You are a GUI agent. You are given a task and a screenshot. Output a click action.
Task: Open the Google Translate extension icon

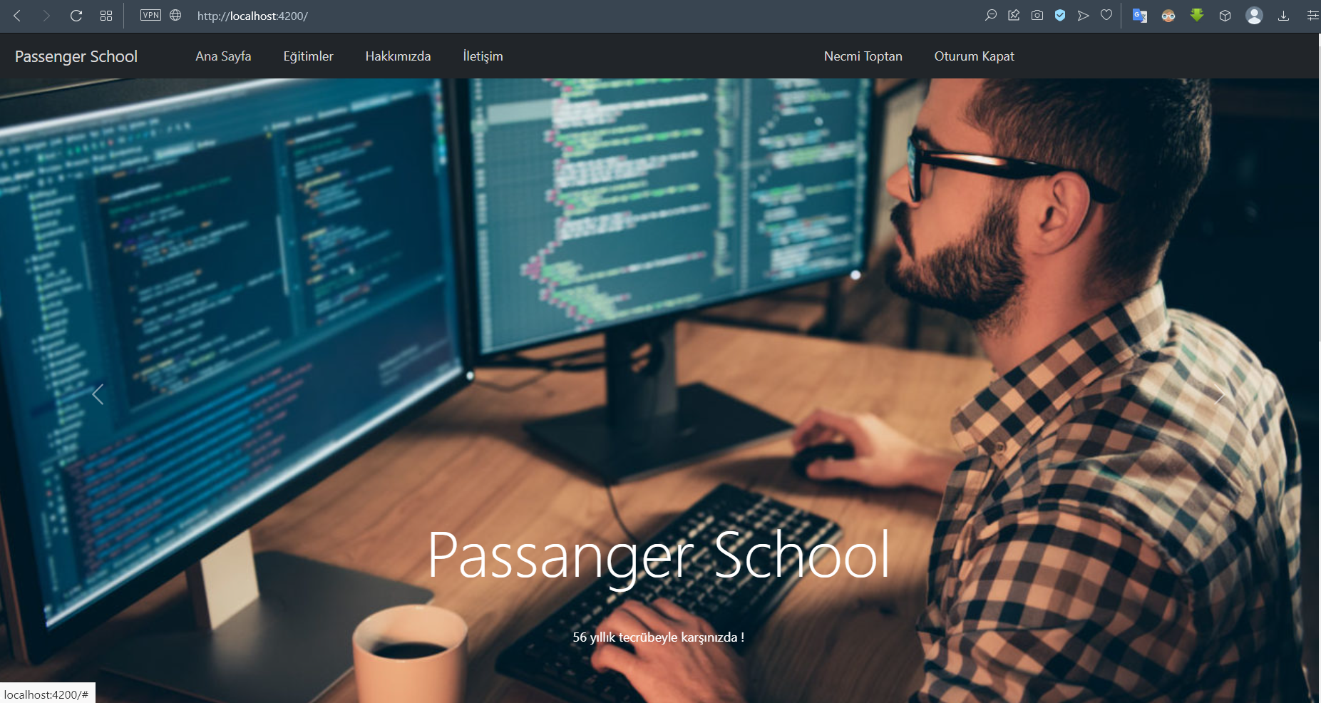(1140, 16)
